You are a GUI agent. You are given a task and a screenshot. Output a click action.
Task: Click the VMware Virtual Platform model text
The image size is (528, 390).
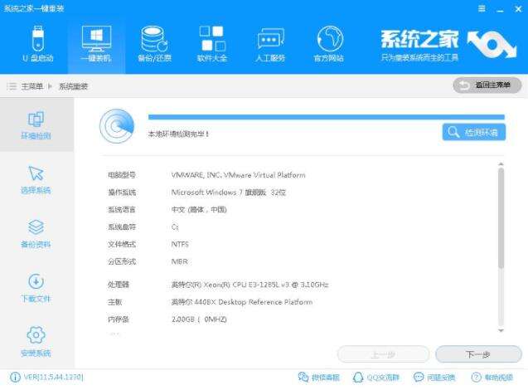click(x=239, y=175)
